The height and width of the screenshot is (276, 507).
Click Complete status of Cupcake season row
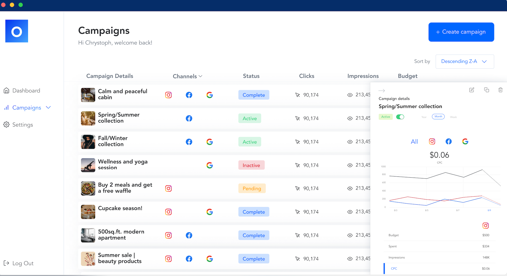coord(254,212)
